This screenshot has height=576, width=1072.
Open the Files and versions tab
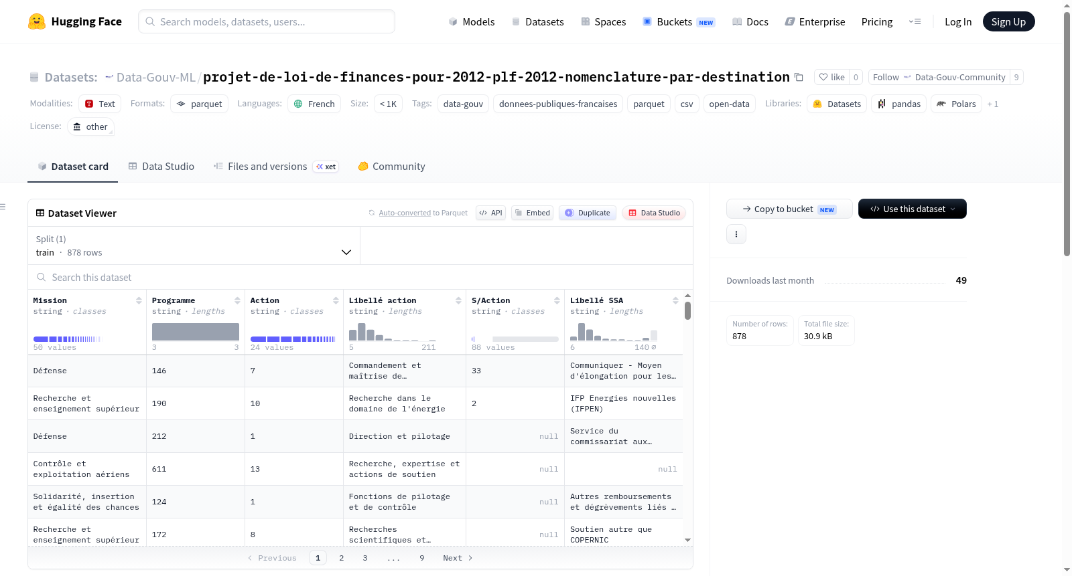276,167
